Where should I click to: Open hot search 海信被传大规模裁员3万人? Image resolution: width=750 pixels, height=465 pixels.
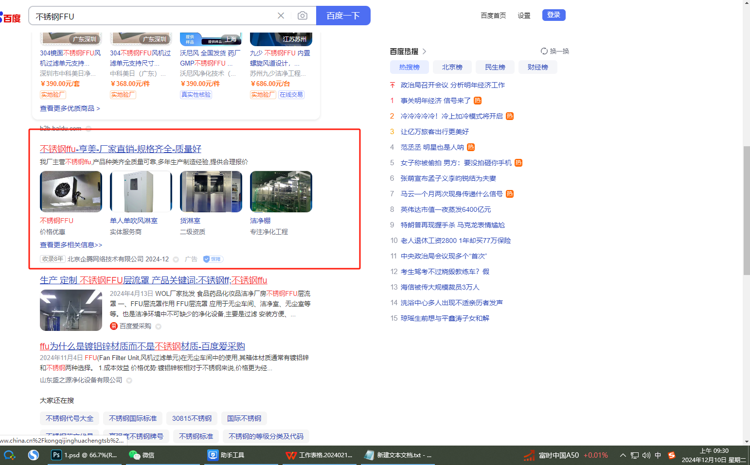click(x=440, y=287)
